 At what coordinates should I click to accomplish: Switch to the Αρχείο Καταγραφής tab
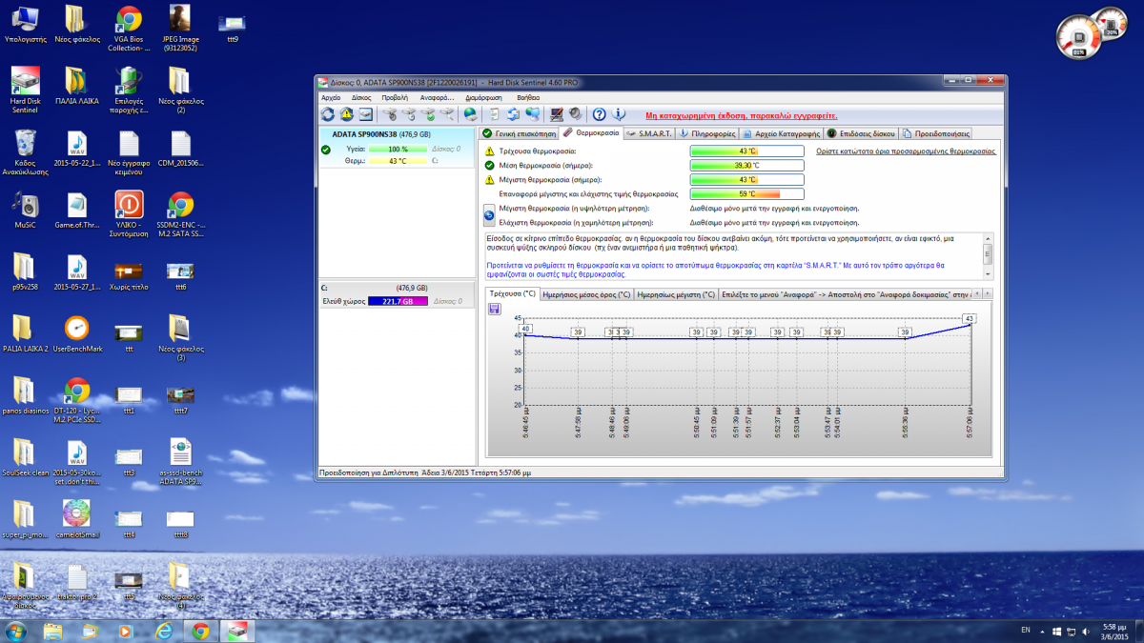tap(781, 134)
